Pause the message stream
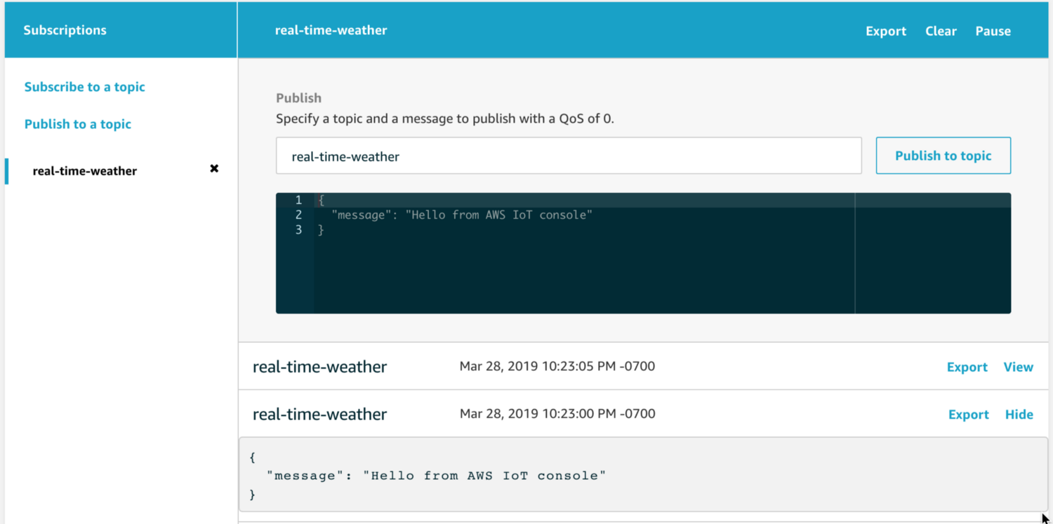Viewport: 1053px width, 524px height. [x=993, y=31]
